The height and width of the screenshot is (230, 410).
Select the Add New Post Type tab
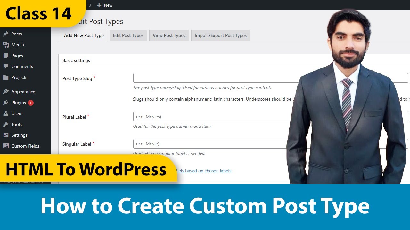click(x=84, y=35)
